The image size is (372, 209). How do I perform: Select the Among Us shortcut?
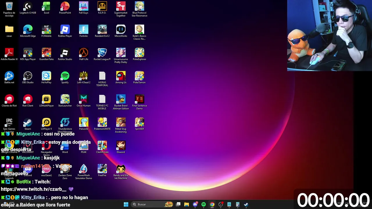(121, 78)
